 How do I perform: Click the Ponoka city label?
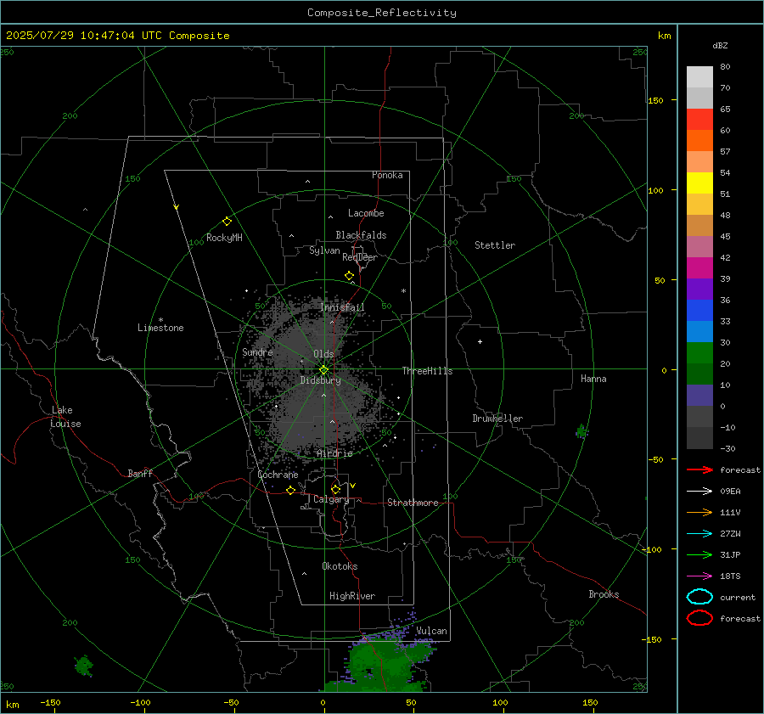pyautogui.click(x=387, y=175)
